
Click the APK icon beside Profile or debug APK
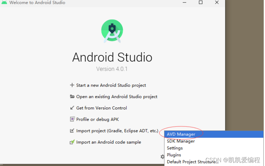(72, 119)
